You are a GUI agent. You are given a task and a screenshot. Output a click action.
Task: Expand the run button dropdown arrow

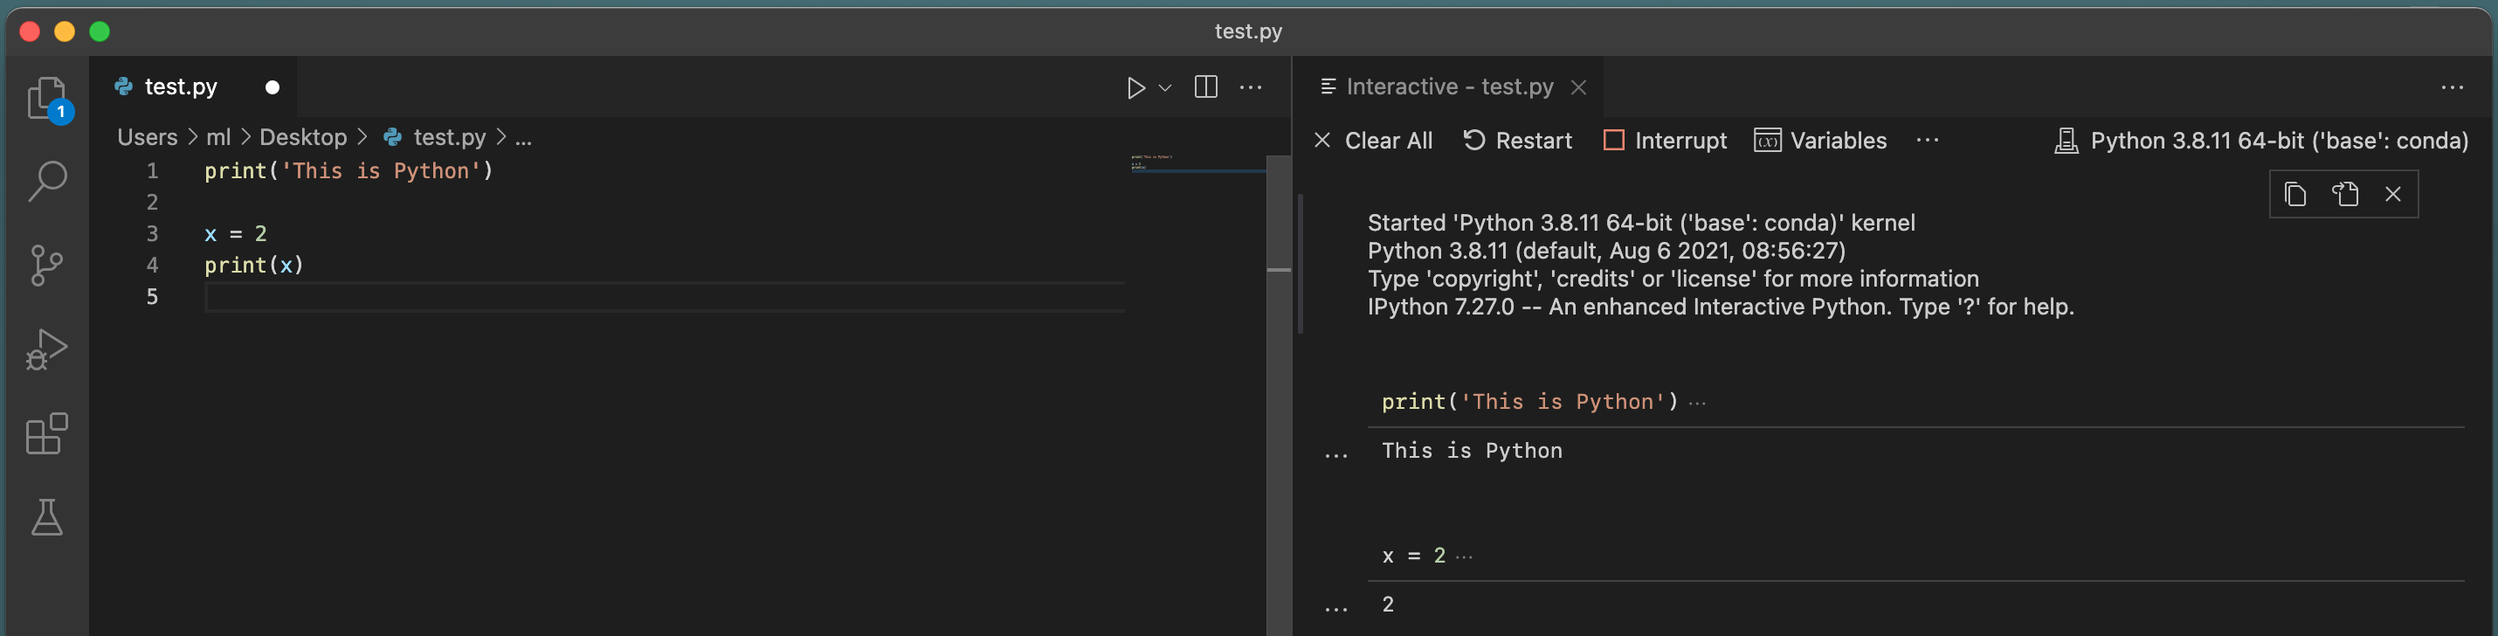click(1166, 88)
